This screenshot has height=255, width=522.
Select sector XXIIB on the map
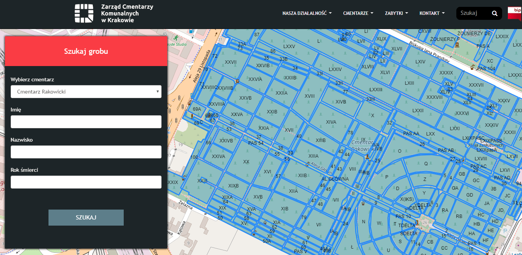(x=290, y=78)
